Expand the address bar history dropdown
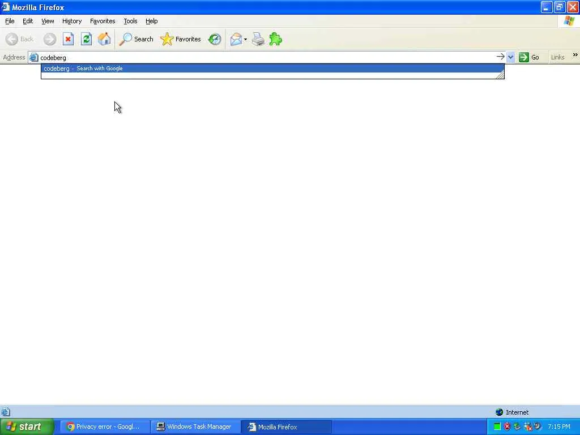 [510, 57]
